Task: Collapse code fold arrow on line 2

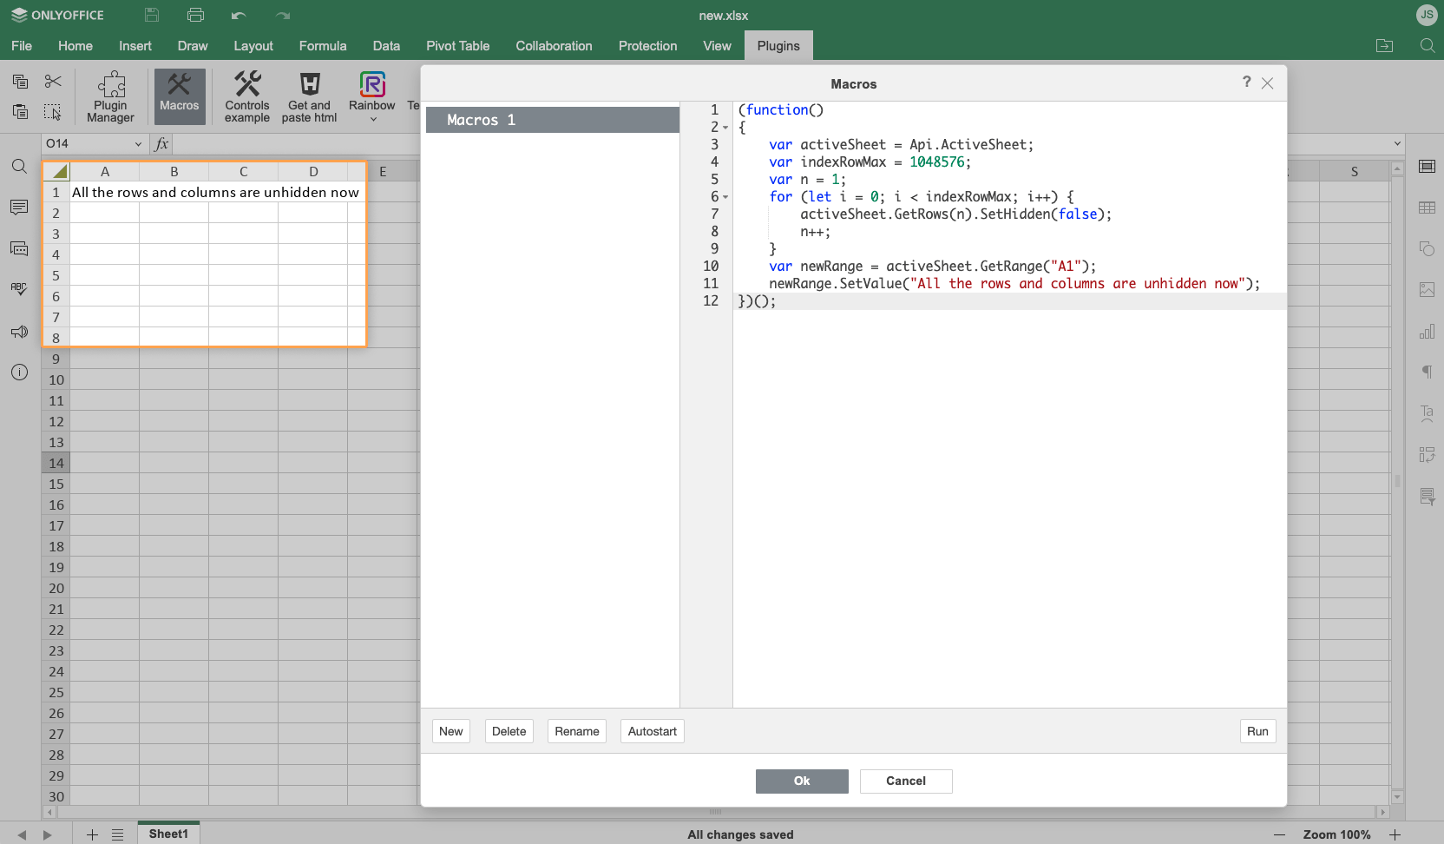Action: point(725,128)
